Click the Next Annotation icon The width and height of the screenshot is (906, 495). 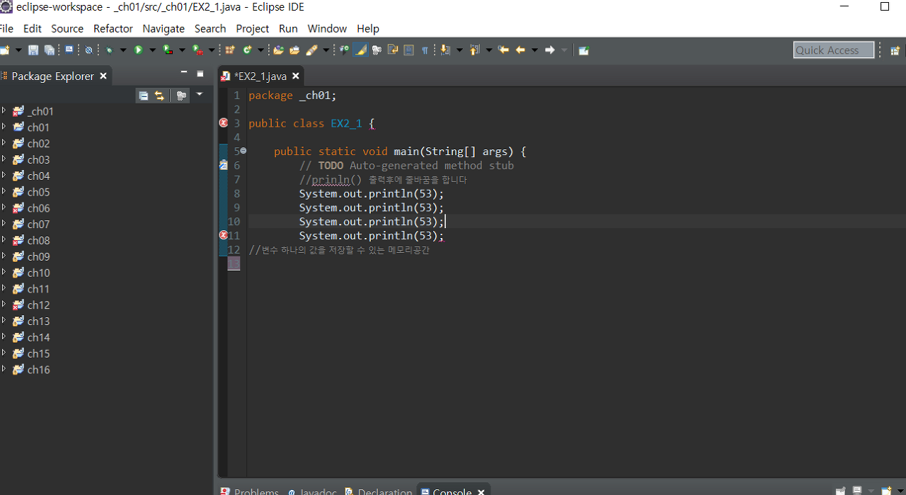pyautogui.click(x=445, y=50)
